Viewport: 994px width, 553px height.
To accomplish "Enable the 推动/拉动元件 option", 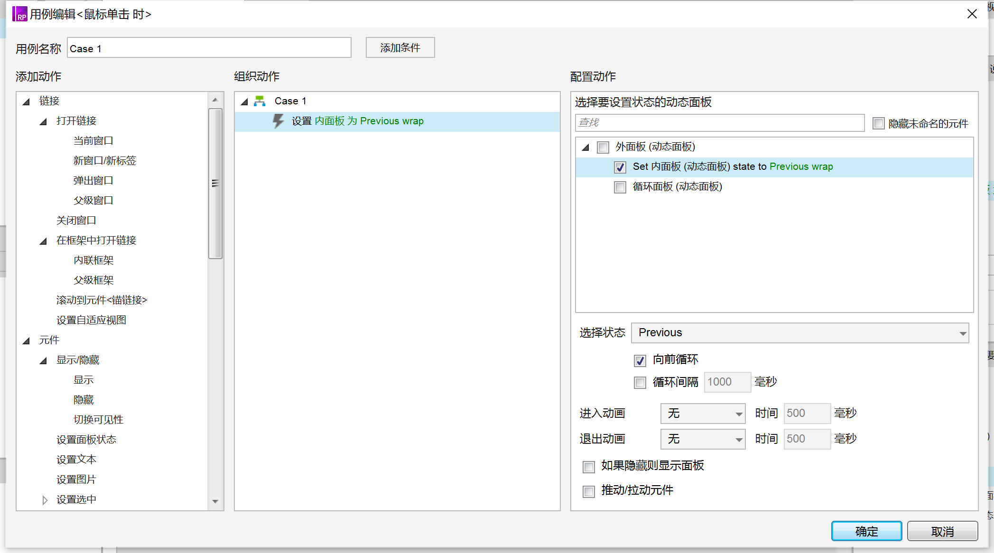I will point(588,491).
